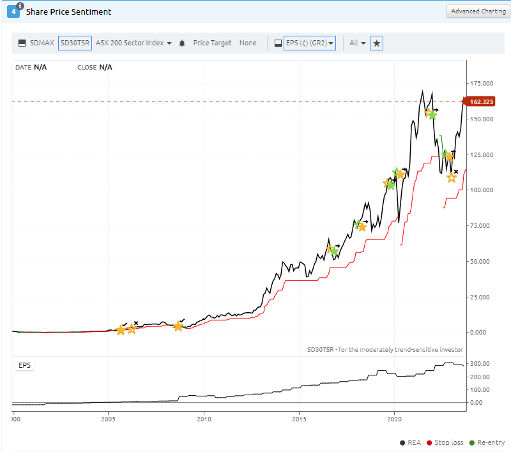Screen dimensions: 511x452
Task: Click the info icon beside the 4 badge
Action: [x=20, y=6]
